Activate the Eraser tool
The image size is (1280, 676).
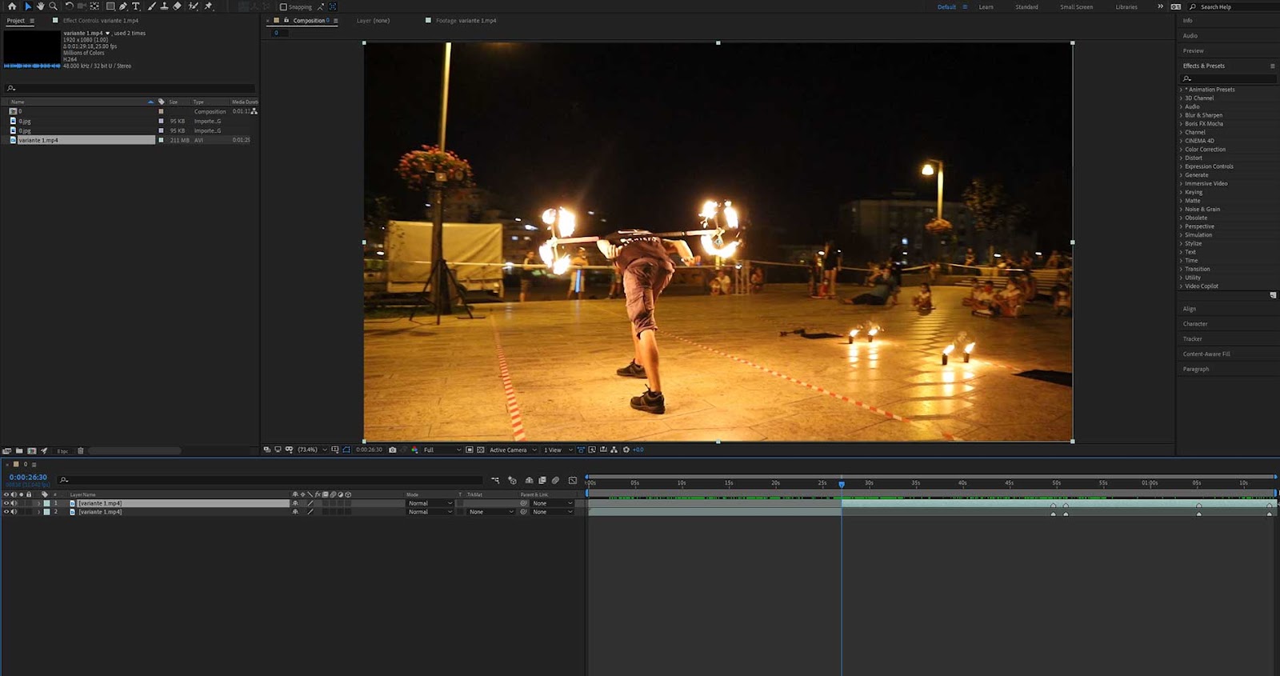click(x=177, y=6)
